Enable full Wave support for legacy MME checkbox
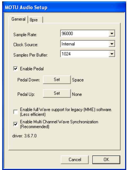The image size is (127, 170). tap(16, 112)
